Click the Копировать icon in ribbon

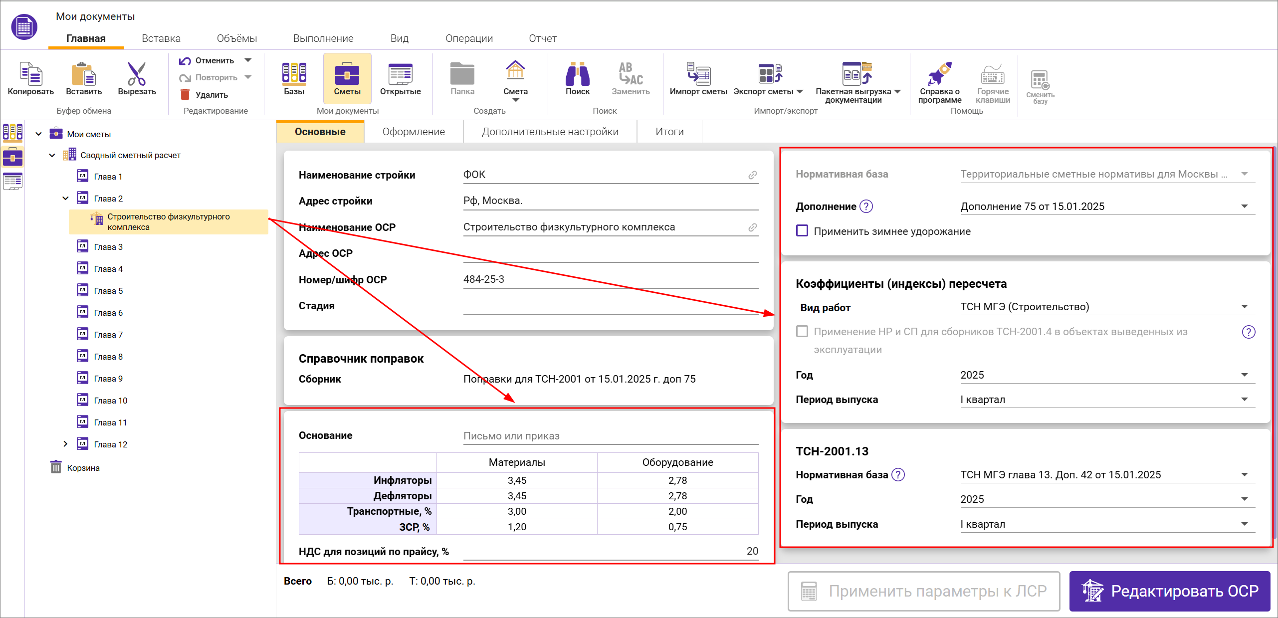tap(30, 74)
